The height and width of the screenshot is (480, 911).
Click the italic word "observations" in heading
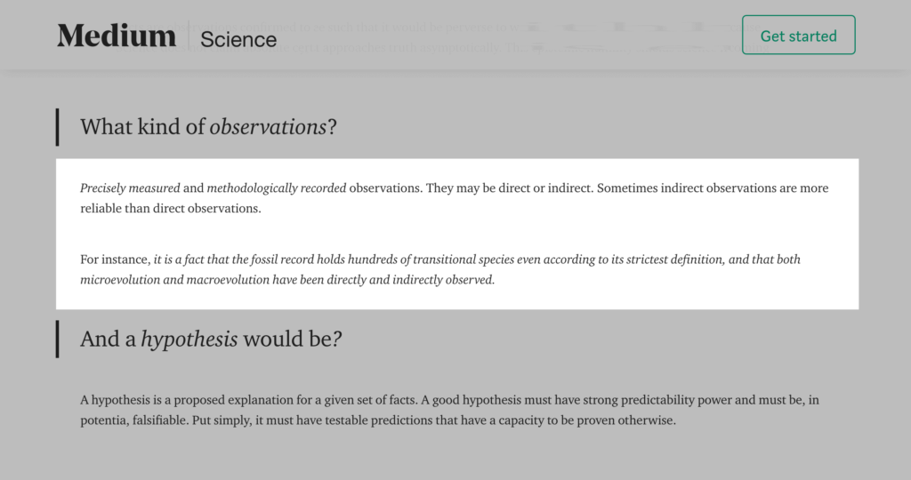(x=268, y=127)
